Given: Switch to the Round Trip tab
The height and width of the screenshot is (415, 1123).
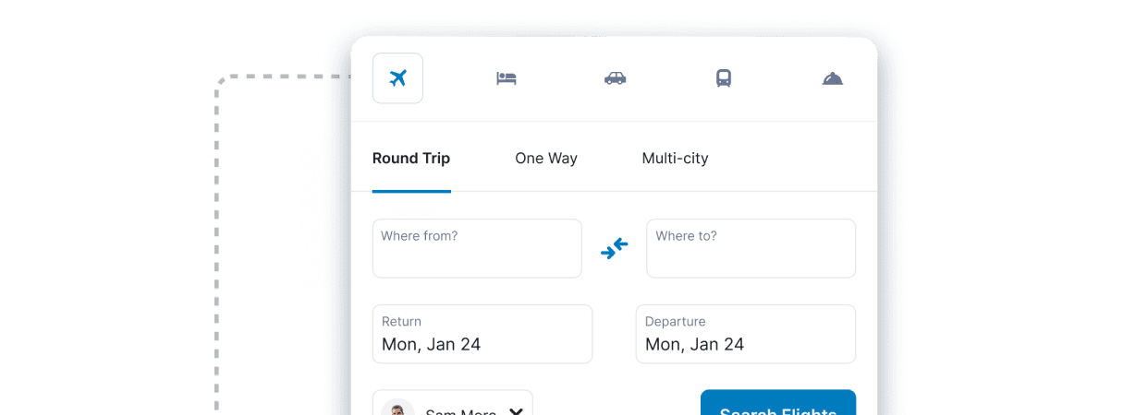Looking at the screenshot, I should tap(411, 159).
